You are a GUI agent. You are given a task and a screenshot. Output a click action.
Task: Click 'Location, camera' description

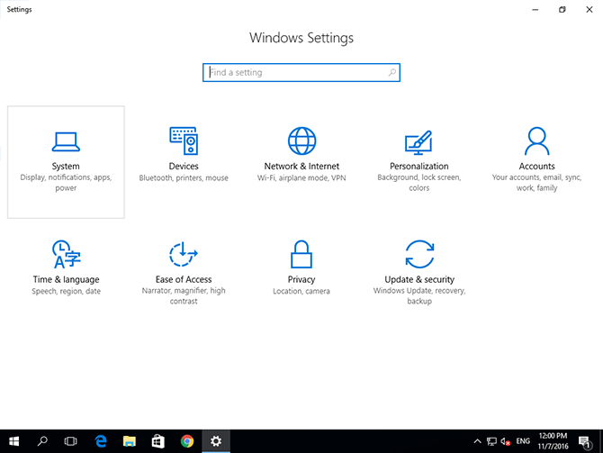click(301, 292)
